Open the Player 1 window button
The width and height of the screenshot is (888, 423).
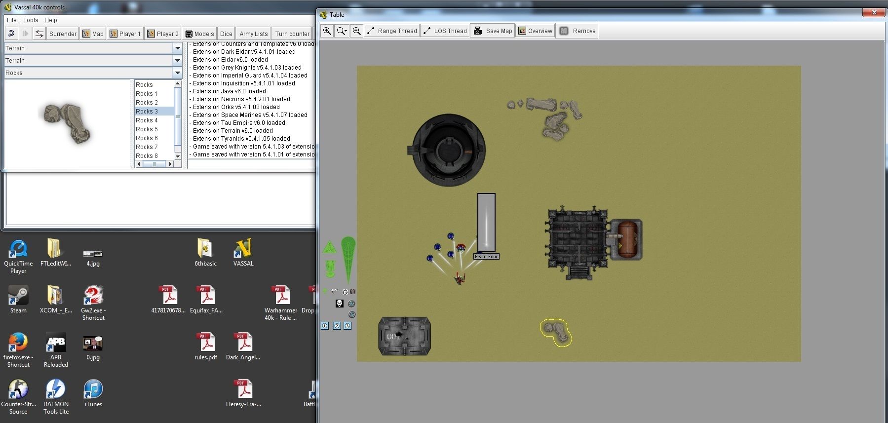[x=125, y=34]
